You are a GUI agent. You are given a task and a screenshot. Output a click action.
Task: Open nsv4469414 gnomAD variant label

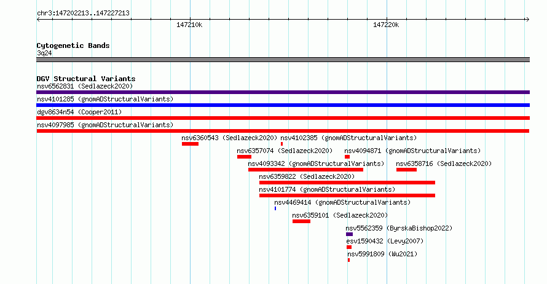pyautogui.click(x=342, y=202)
